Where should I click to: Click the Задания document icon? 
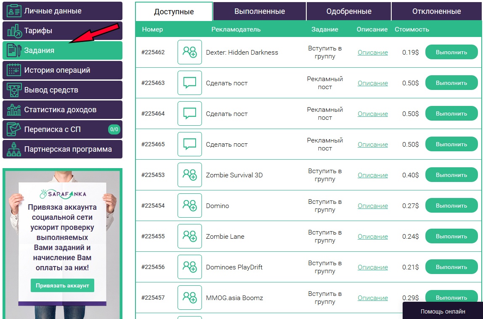point(14,50)
